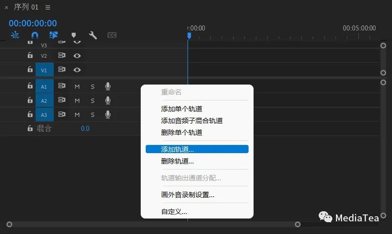Close the sequence 01 tab
Screen dimensions: 392x234
[x=6, y=8]
